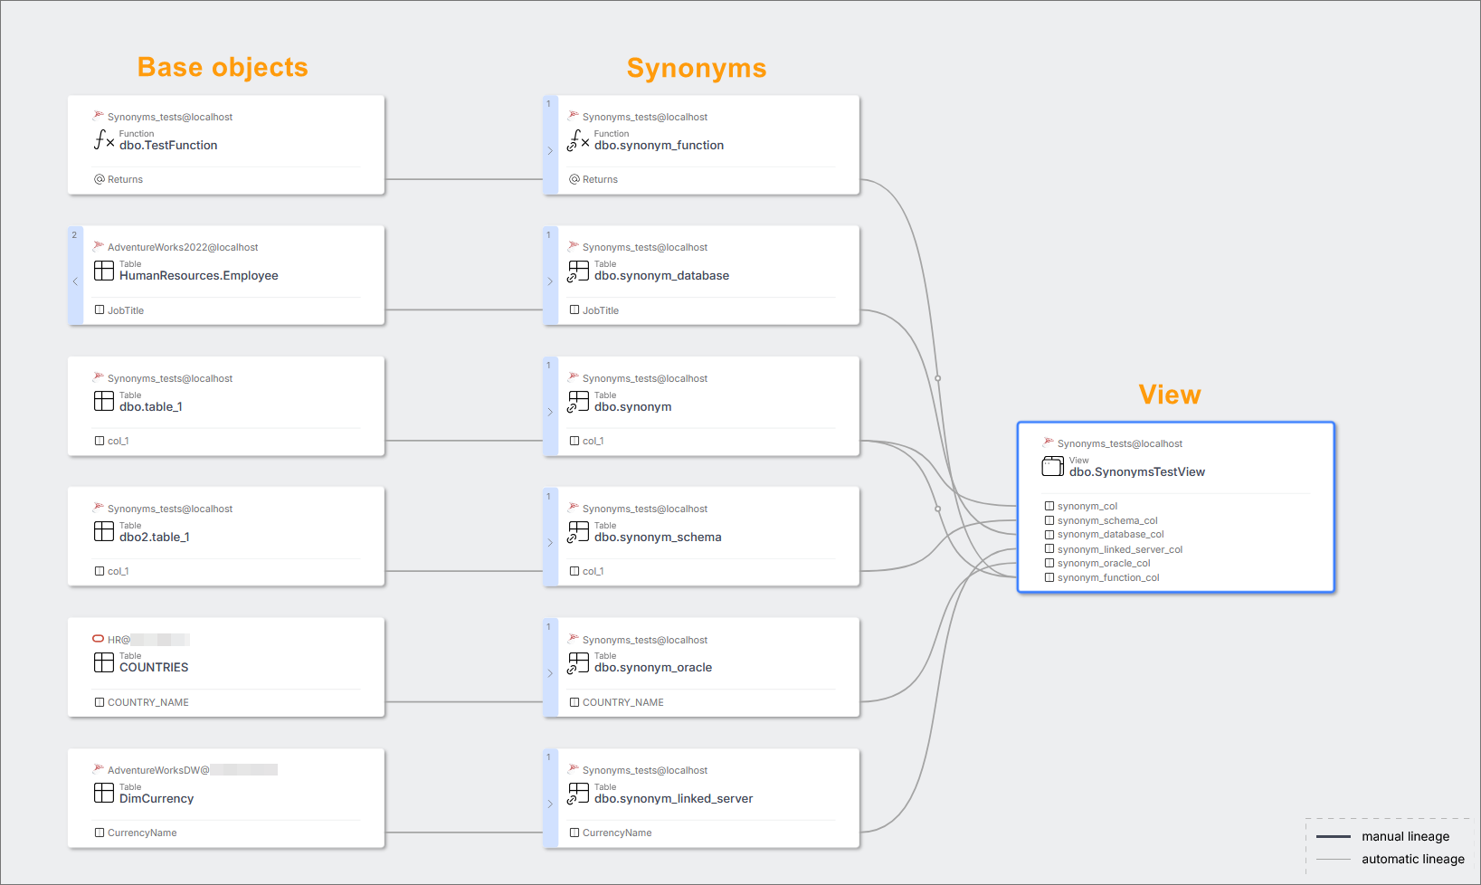The height and width of the screenshot is (885, 1481).
Task: Click the view icon of dbo.SynonymsTestView
Action: coord(1053,466)
